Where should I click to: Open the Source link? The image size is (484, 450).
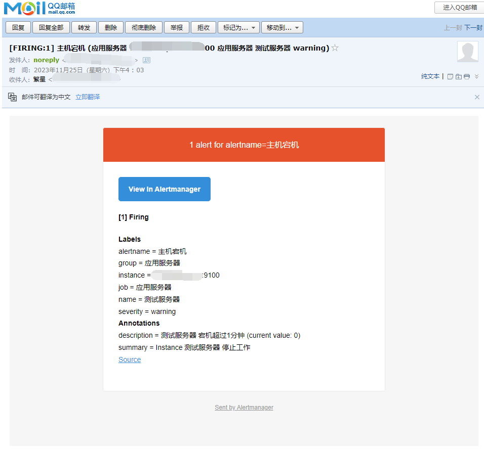tap(130, 359)
